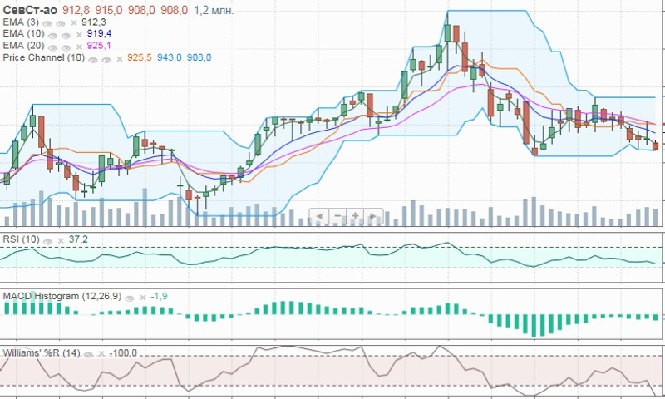Click the right eye icon beside EMA (3)
This screenshot has width=665, height=399.
61,24
